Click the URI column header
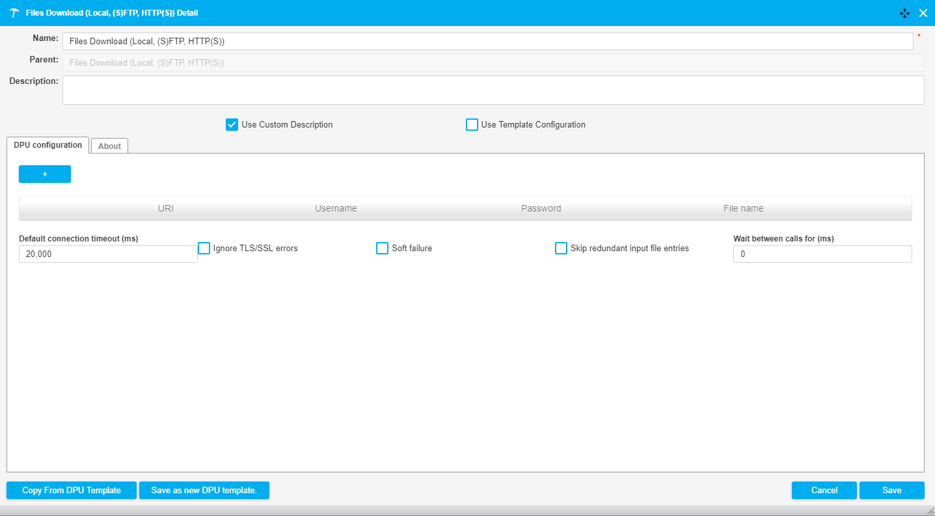Viewport: 935px width, 516px height. coord(166,209)
